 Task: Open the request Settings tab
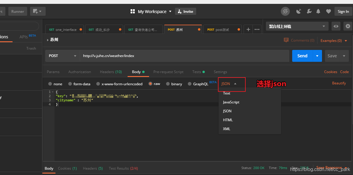(x=220, y=72)
